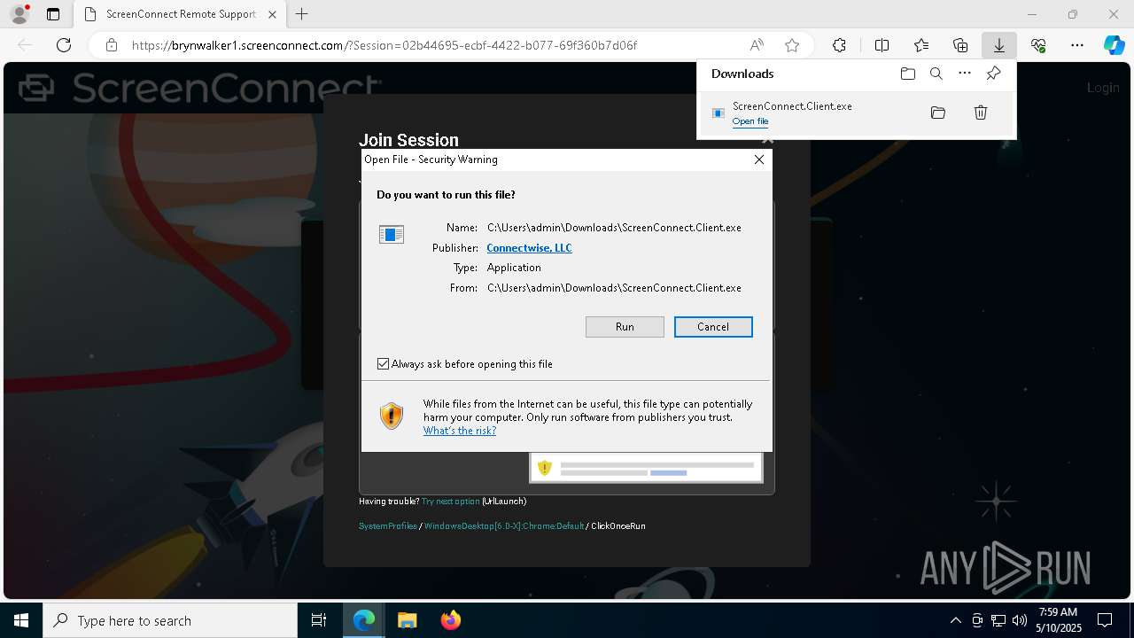Pin the Downloads panel
The width and height of the screenshot is (1134, 638).
pos(993,74)
